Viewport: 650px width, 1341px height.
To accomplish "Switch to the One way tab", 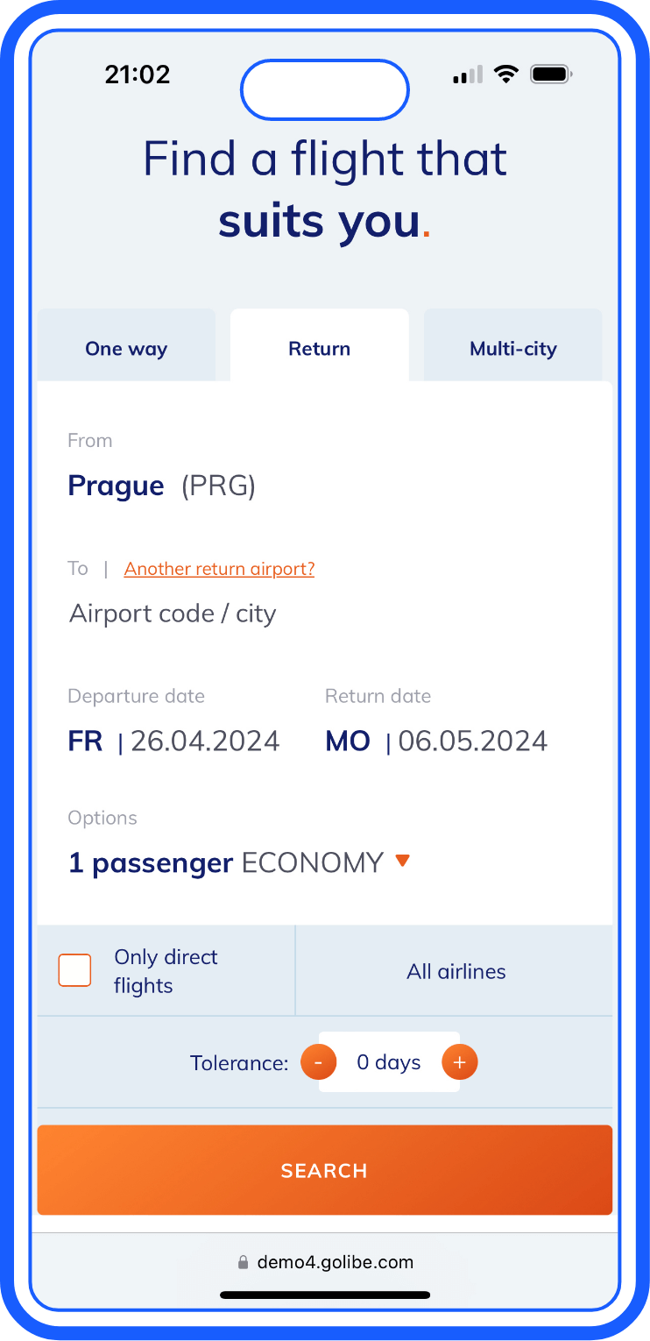I will click(x=126, y=349).
